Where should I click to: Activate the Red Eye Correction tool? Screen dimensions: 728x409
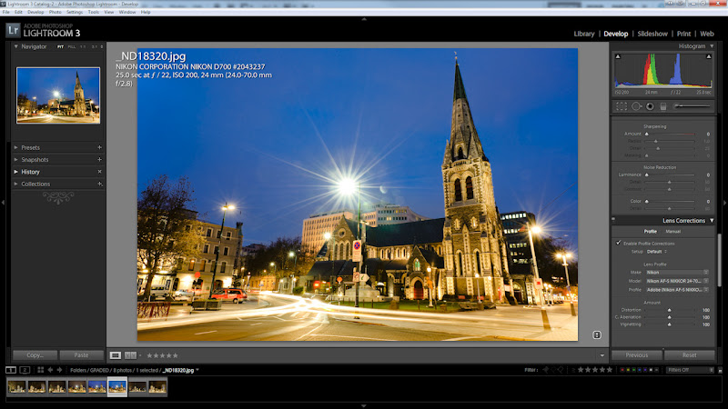tap(649, 106)
